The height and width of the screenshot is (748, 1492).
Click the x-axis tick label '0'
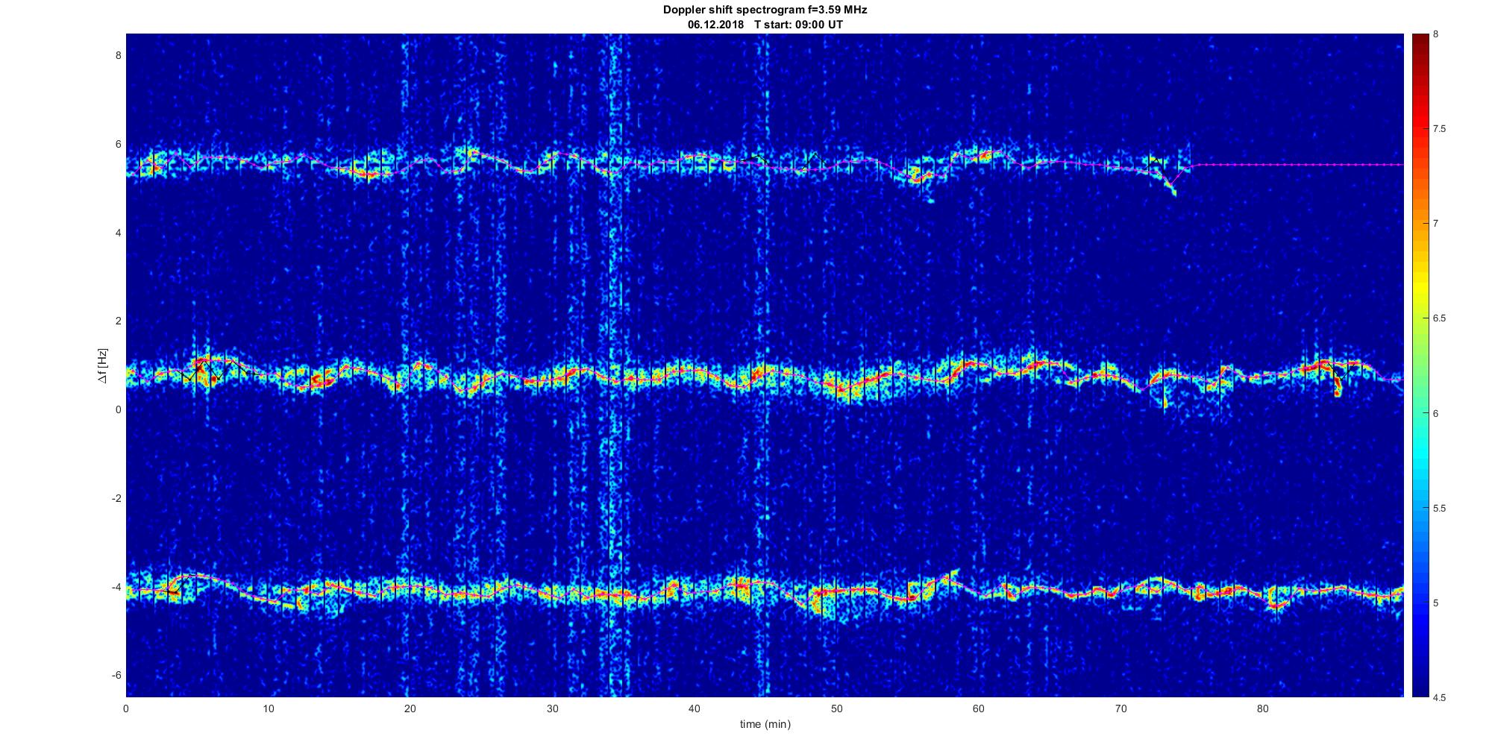pyautogui.click(x=126, y=708)
